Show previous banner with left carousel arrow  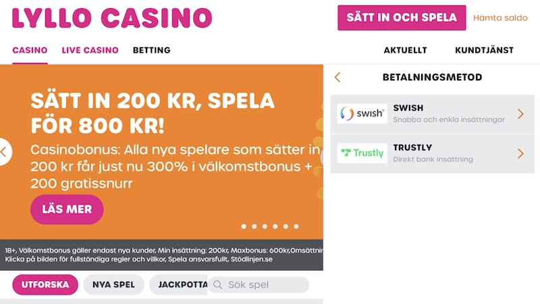(4, 151)
